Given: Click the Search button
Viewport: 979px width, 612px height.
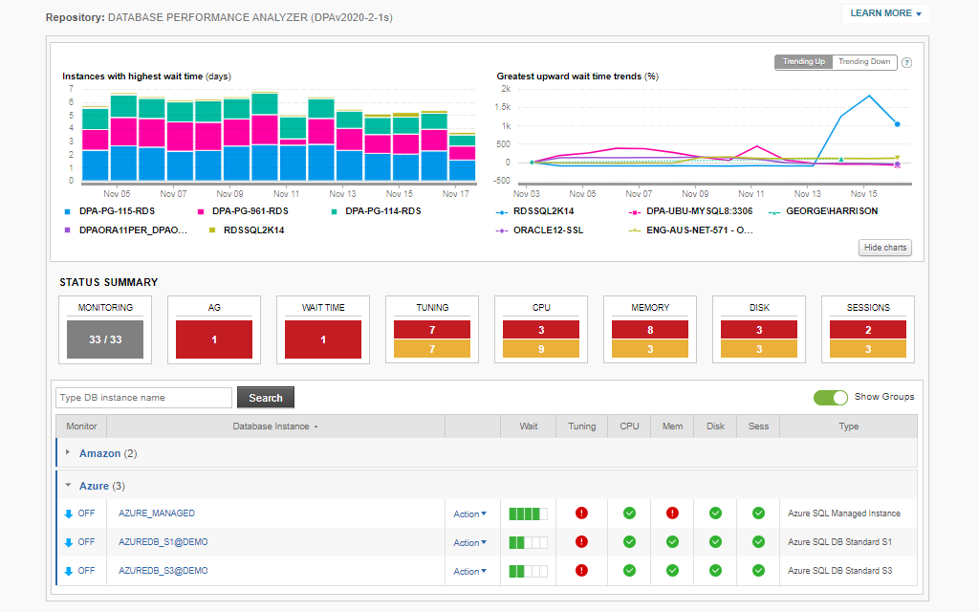Looking at the screenshot, I should (x=265, y=397).
